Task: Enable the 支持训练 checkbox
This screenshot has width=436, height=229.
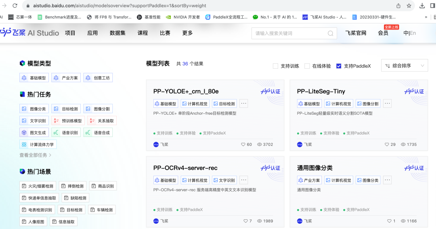Action: 276,66
